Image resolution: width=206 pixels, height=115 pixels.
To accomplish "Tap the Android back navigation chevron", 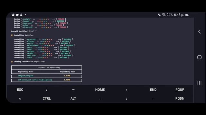I will coord(199,32).
